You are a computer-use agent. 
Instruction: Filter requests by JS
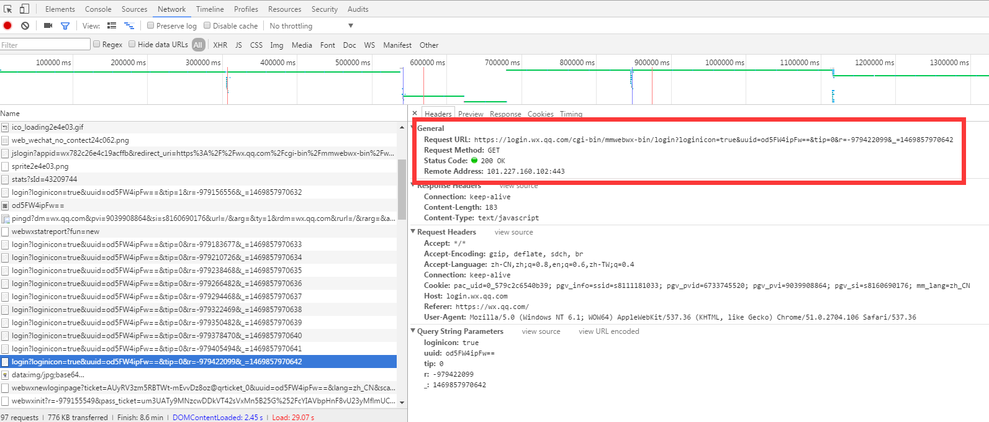coord(238,45)
